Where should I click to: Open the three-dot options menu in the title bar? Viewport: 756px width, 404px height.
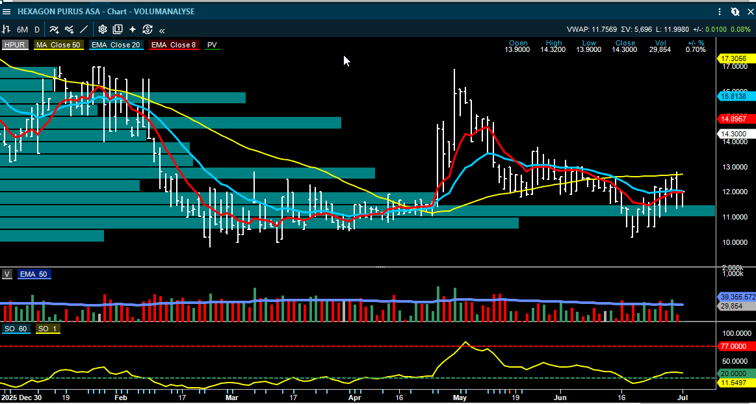pyautogui.click(x=720, y=12)
